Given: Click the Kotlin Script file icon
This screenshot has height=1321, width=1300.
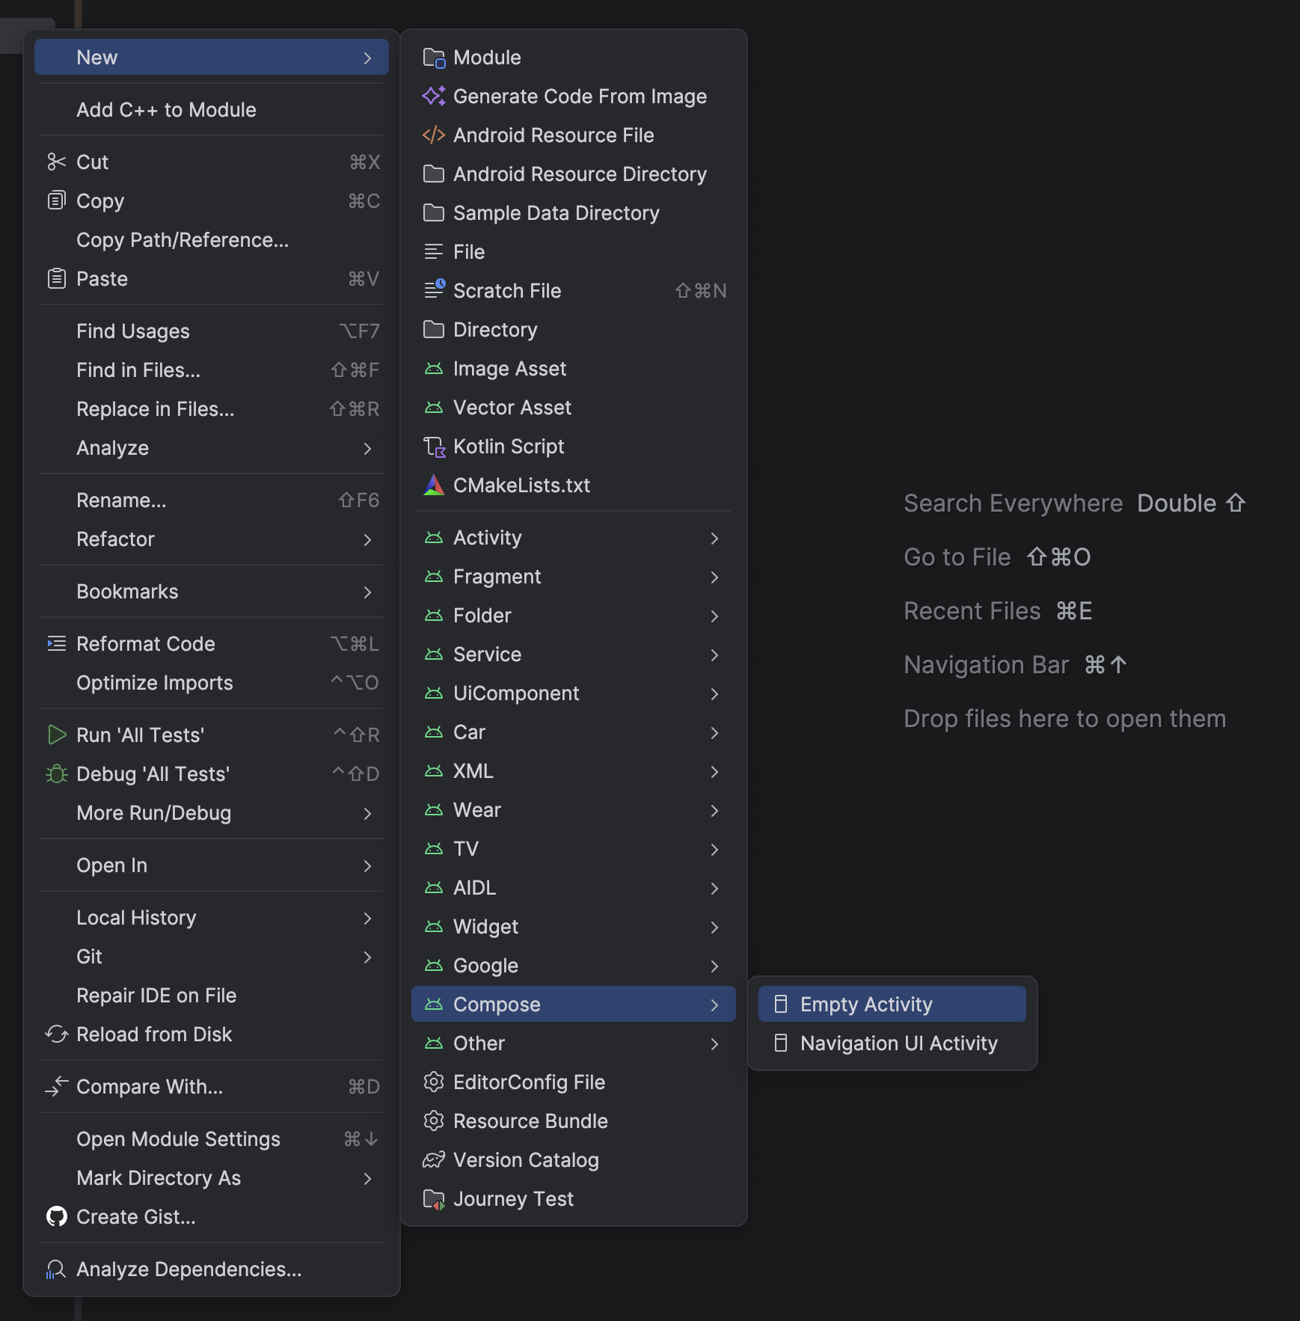Looking at the screenshot, I should [434, 447].
